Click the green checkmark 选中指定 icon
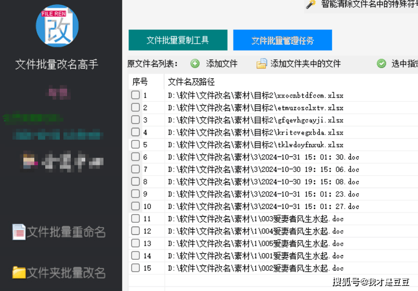418x291 pixels. click(x=382, y=64)
